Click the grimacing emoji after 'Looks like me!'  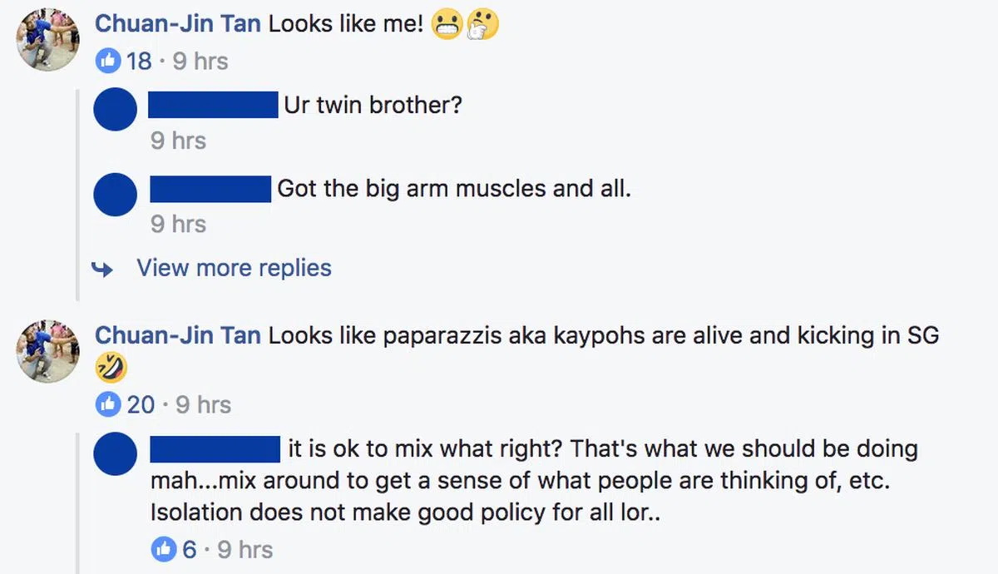coord(447,24)
